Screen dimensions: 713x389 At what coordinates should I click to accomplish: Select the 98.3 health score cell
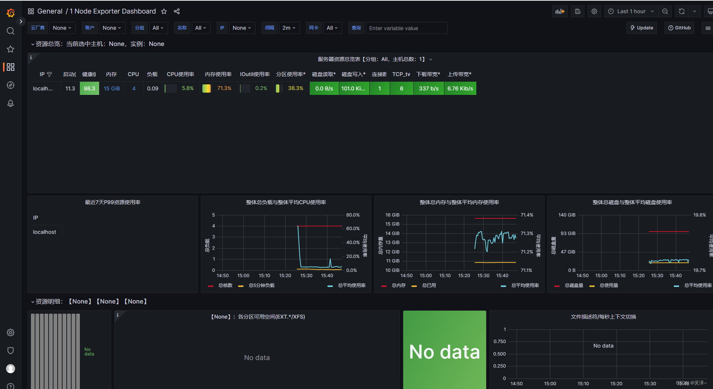[89, 88]
